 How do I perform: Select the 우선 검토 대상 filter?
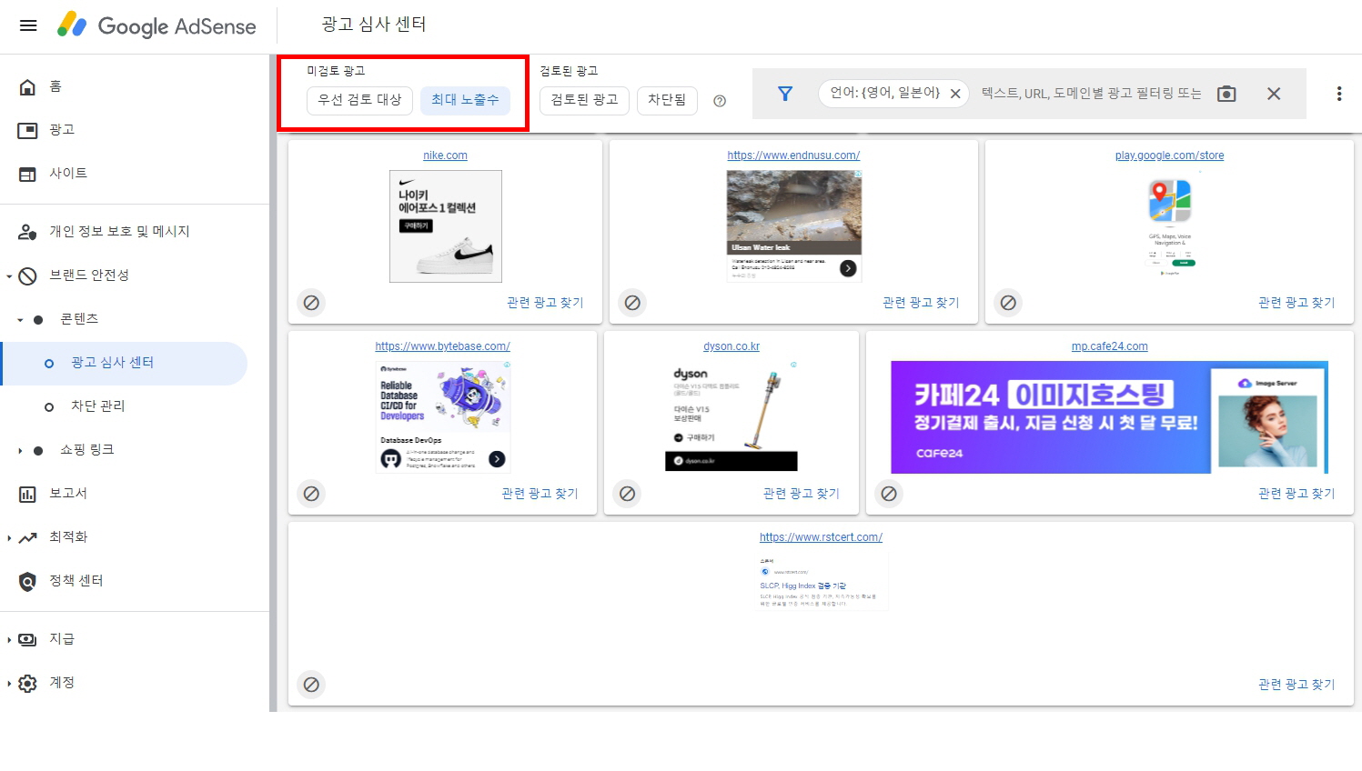coord(359,100)
